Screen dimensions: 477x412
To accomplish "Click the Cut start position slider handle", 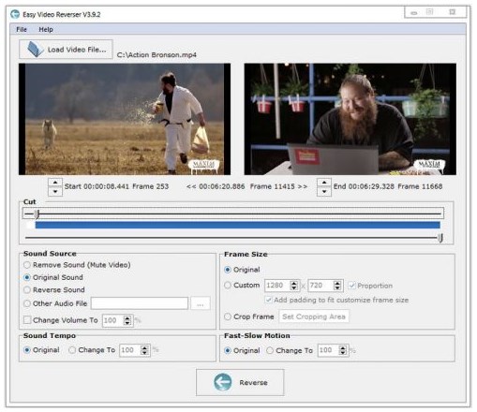I will point(37,214).
